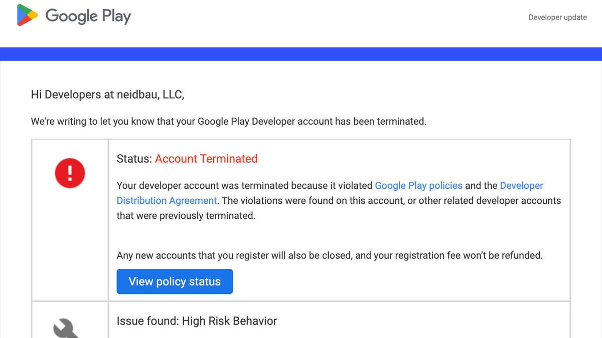Image resolution: width=602 pixels, height=338 pixels.
Task: Click the wrench icon beside Issue found
Action: coord(66,329)
